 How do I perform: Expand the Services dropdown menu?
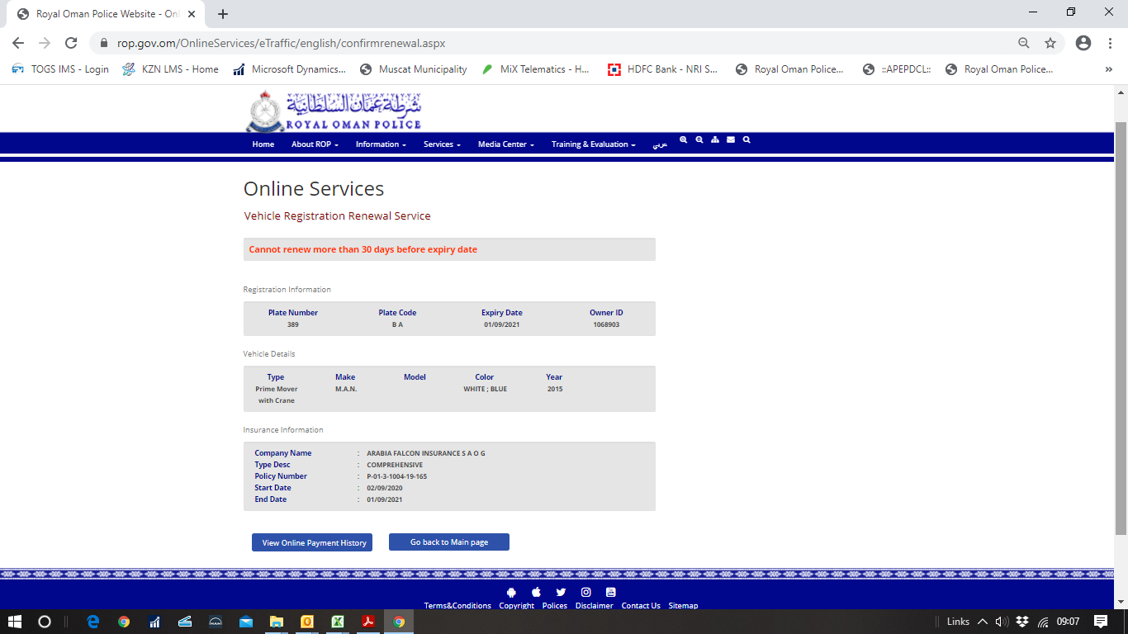pos(442,144)
